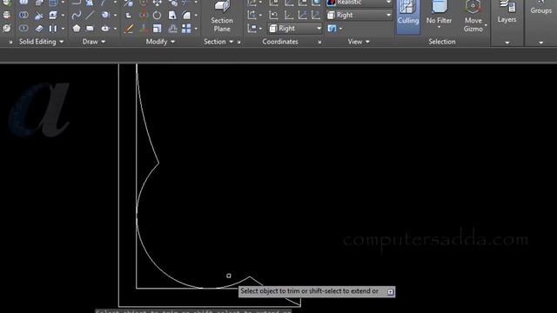Expand the Section panel arrow
The height and width of the screenshot is (313, 557).
(x=232, y=42)
